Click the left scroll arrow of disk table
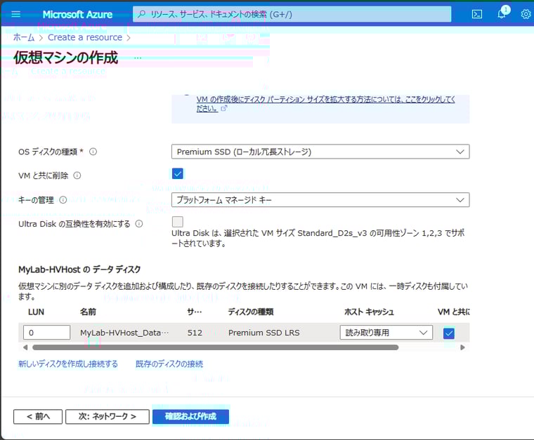The height and width of the screenshot is (440, 534). coord(25,347)
